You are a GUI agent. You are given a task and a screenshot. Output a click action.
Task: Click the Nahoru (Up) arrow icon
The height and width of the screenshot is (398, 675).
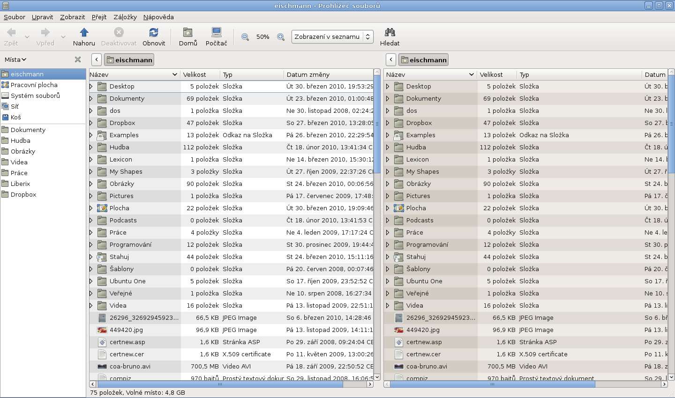coord(84,32)
